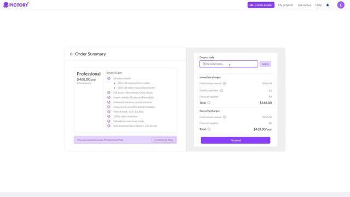The height and width of the screenshot is (197, 350).
Task: Click check icon for Hyper-realistic AI voices
Action: point(109,97)
